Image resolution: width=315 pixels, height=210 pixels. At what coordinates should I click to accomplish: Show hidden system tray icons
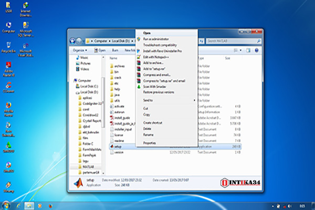pos(272,206)
